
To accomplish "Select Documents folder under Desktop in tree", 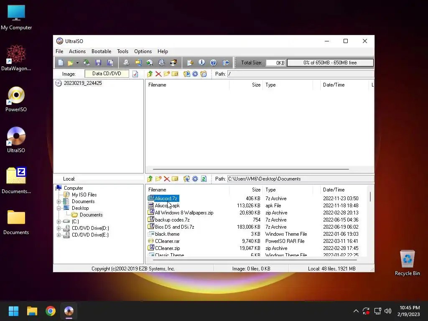I will [91, 215].
